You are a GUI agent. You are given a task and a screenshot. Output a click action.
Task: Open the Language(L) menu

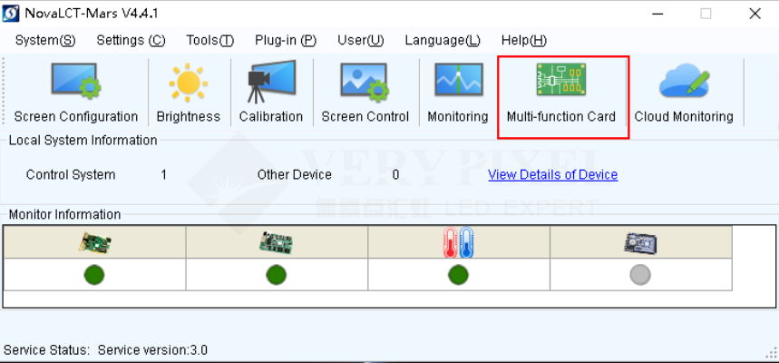443,40
